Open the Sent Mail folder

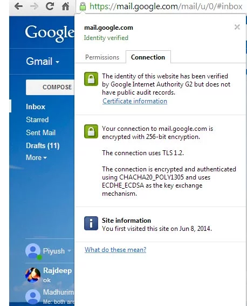[x=40, y=132]
